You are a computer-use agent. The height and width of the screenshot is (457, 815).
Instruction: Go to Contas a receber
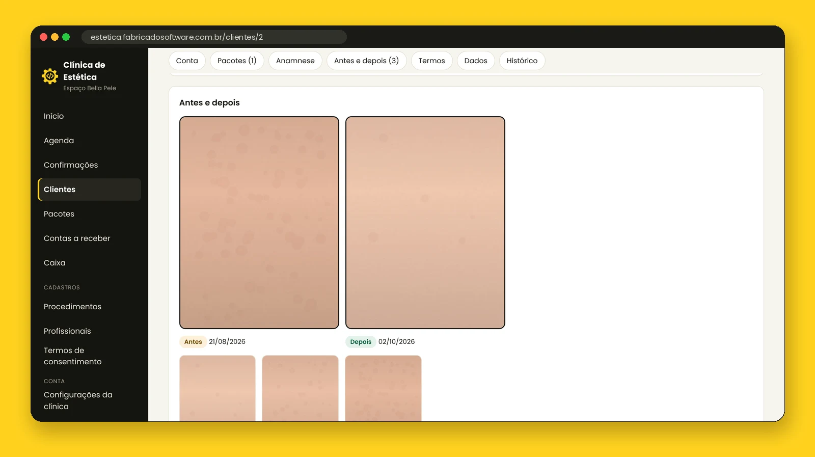[x=89, y=238]
